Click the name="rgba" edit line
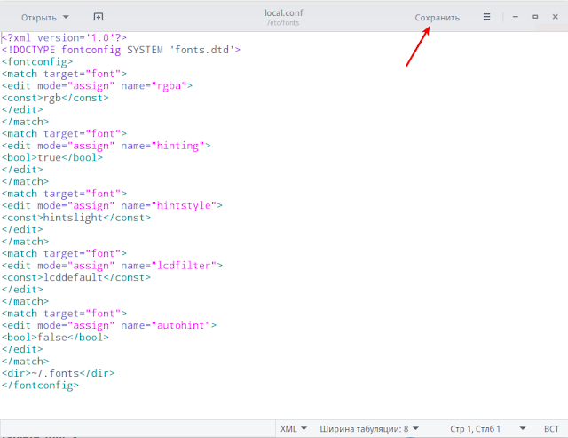Image resolution: width=568 pixels, height=438 pixels. point(97,85)
